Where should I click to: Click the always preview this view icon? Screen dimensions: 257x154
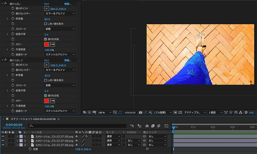[85, 112]
